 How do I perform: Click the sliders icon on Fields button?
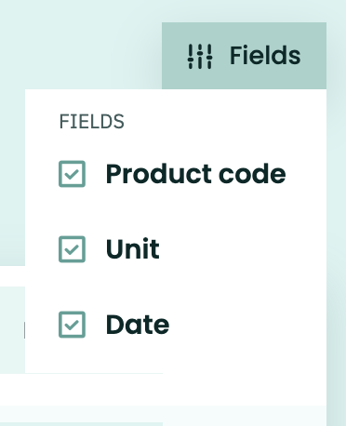pos(200,56)
